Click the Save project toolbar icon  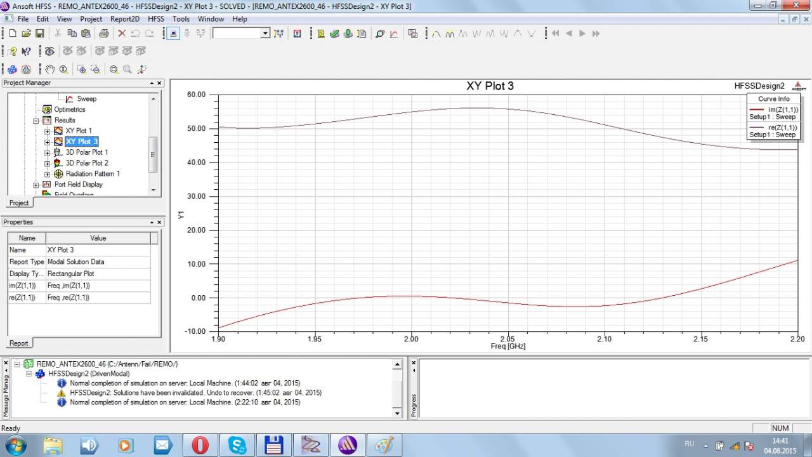pyautogui.click(x=39, y=34)
